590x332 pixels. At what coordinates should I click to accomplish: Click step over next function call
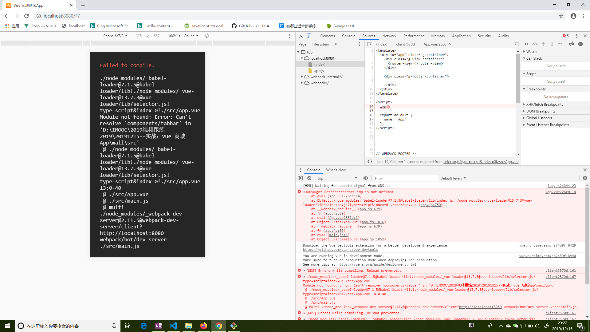click(535, 44)
